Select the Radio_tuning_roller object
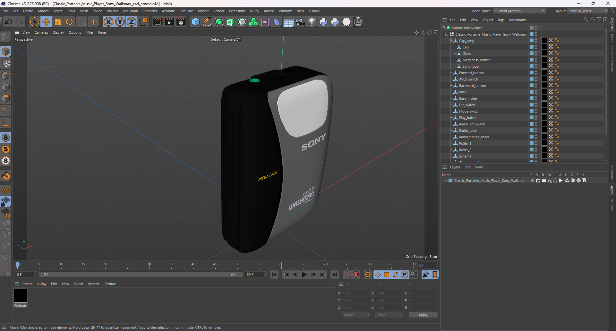616x331 pixels. click(474, 137)
